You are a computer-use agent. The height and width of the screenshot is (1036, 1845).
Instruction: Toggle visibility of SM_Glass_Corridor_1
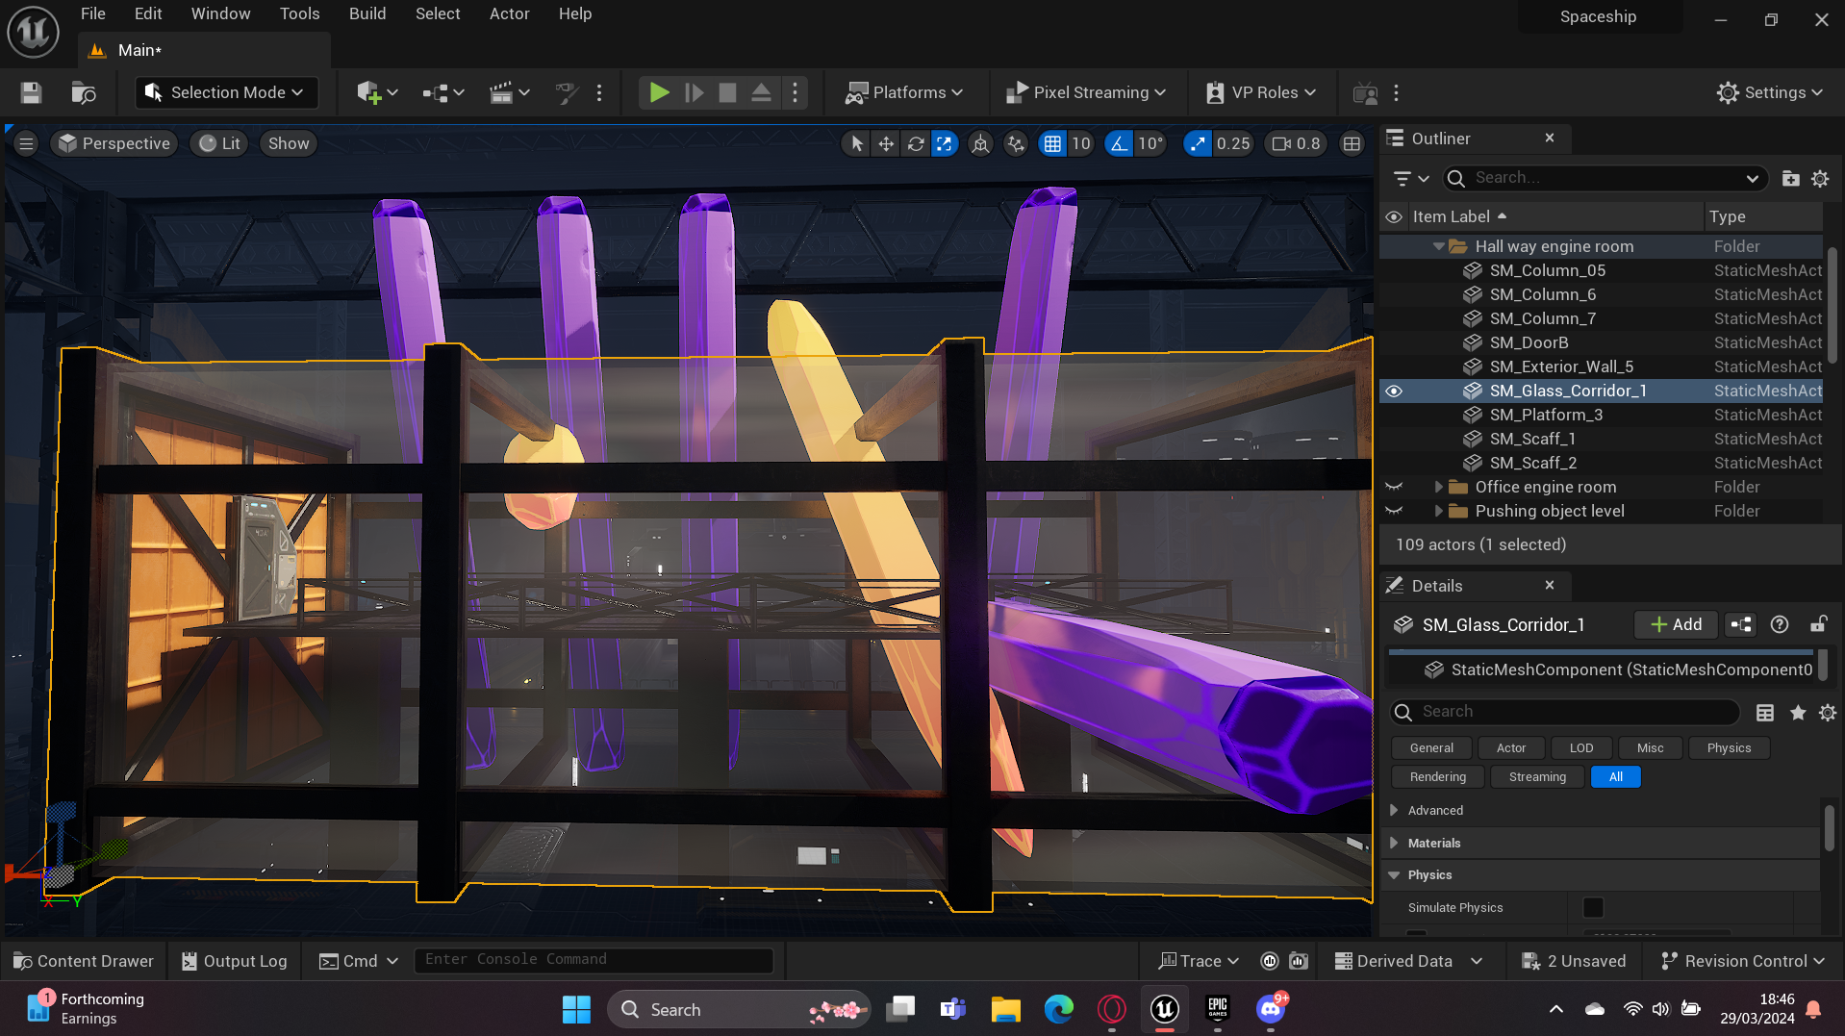coord(1394,391)
